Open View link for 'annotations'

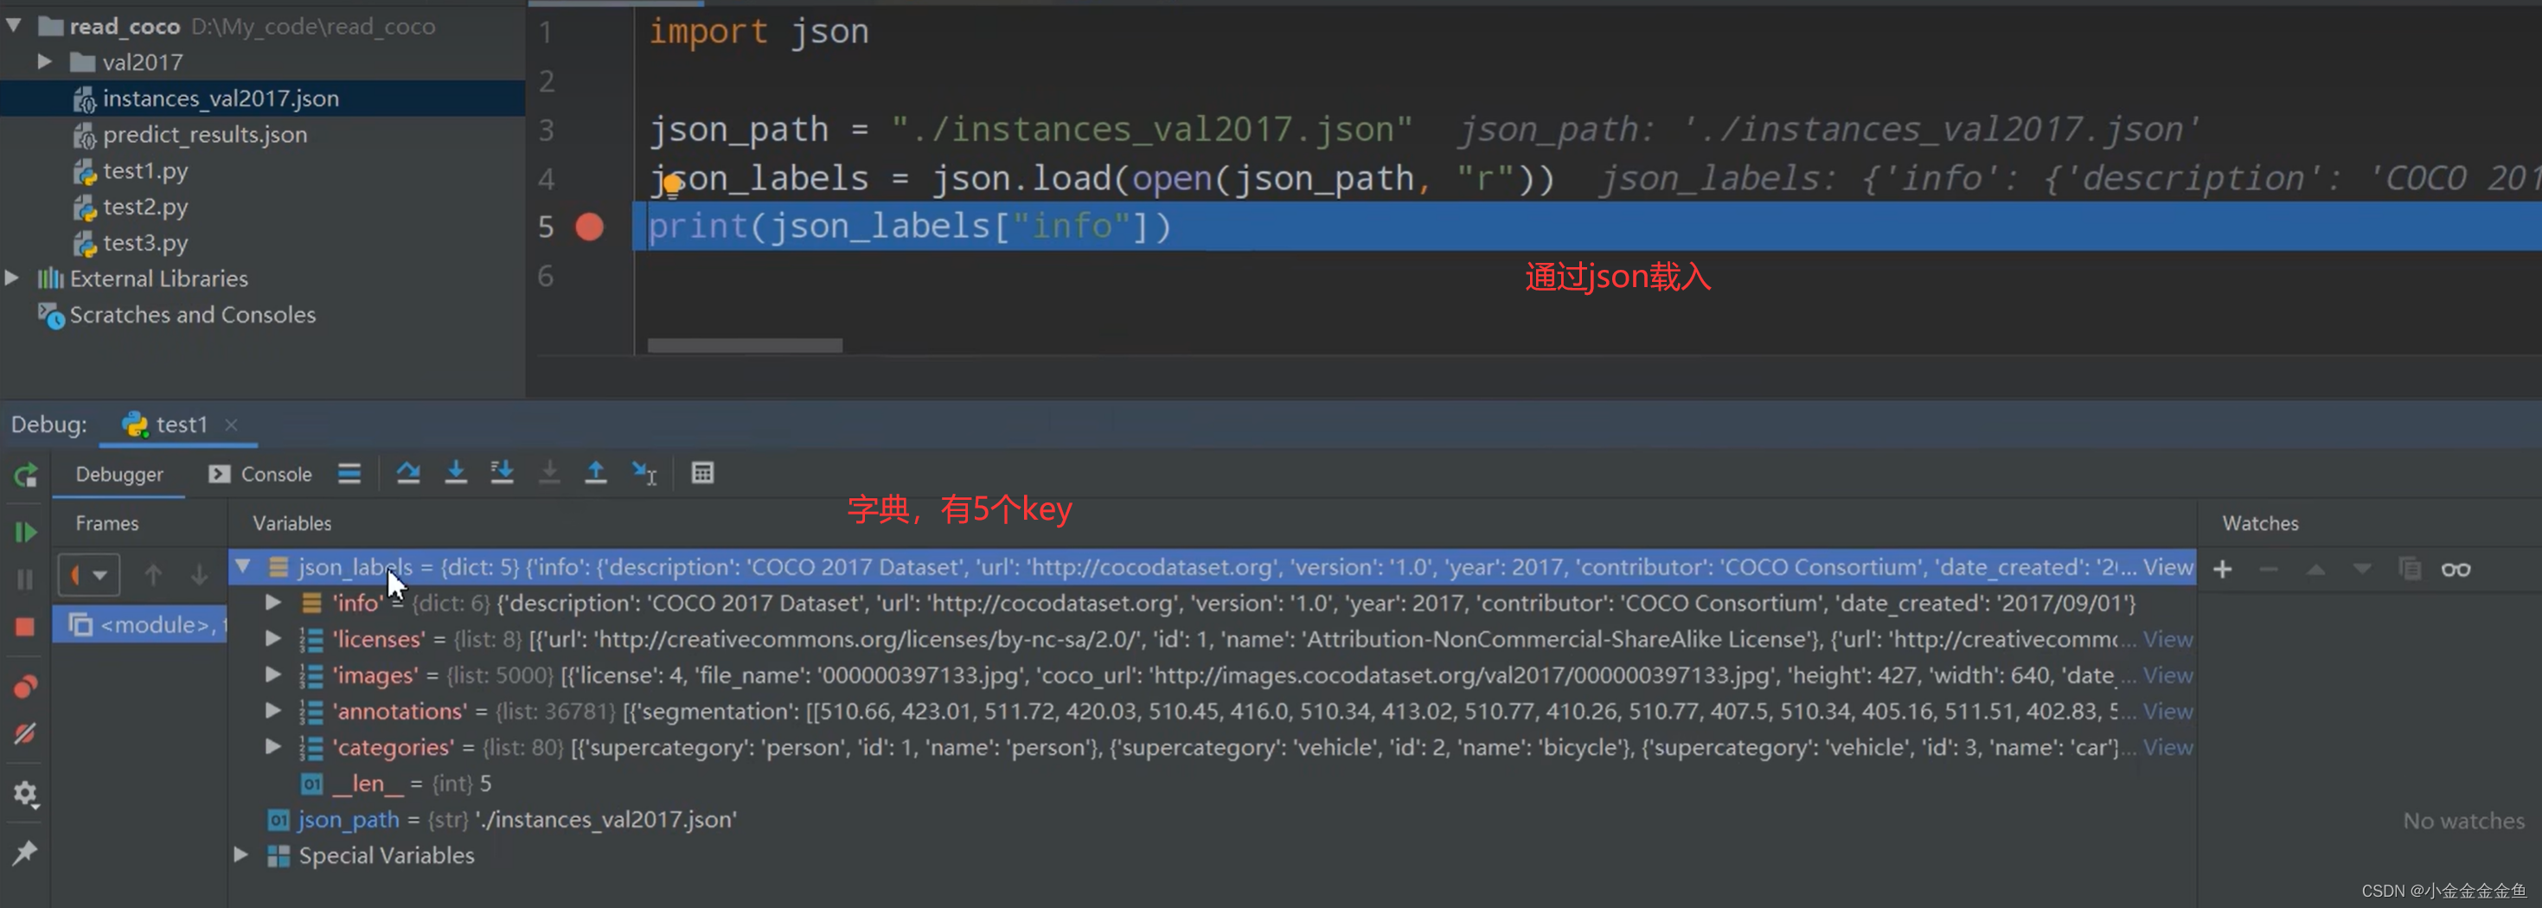pyautogui.click(x=2168, y=711)
